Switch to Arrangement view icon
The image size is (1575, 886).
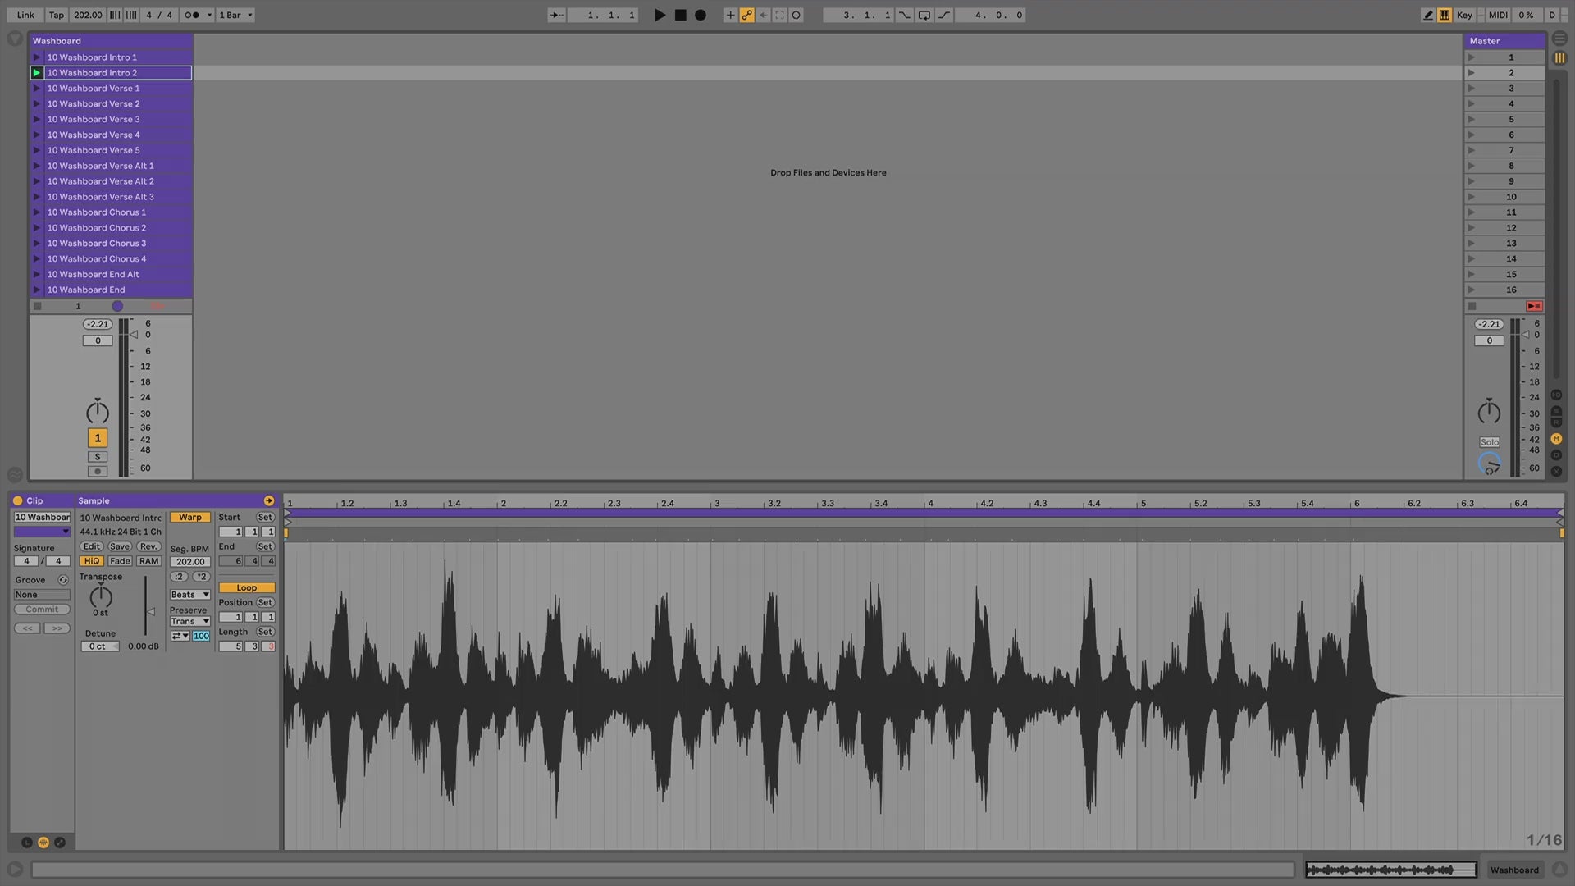[x=1559, y=39]
